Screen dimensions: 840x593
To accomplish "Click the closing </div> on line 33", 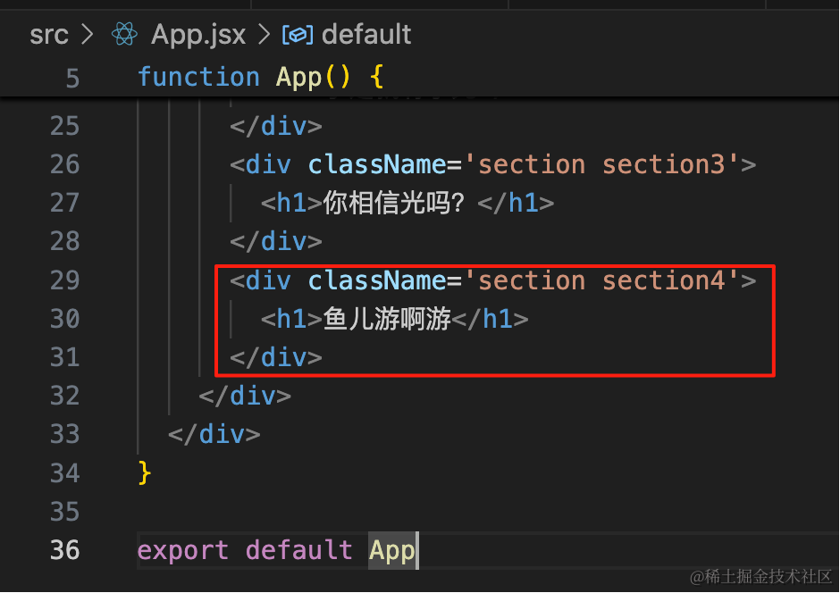I will click(x=214, y=435).
